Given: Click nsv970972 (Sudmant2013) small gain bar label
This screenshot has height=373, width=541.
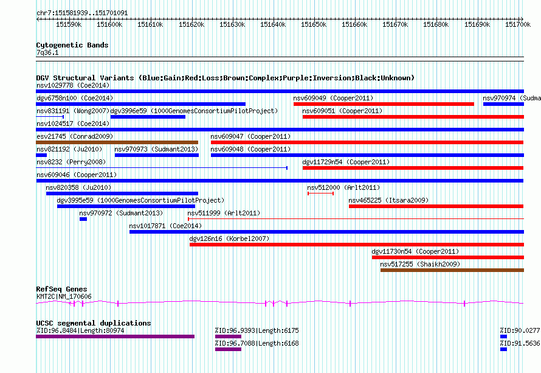Looking at the screenshot, I should [x=121, y=213].
